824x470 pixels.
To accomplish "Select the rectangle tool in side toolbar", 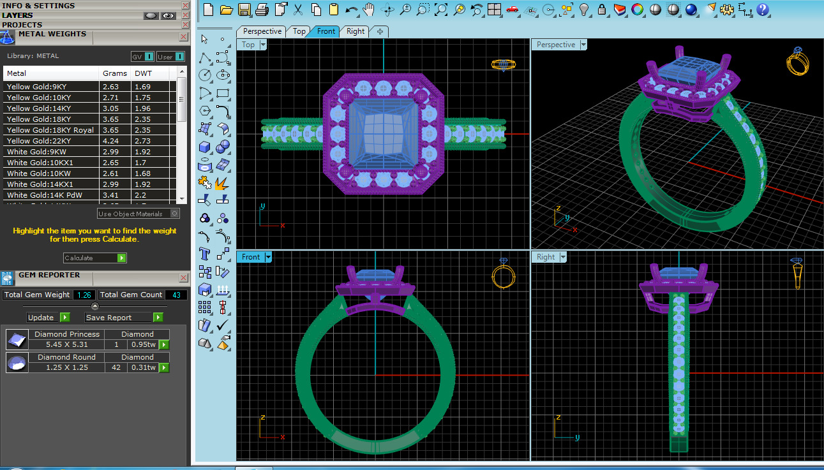I will (223, 93).
